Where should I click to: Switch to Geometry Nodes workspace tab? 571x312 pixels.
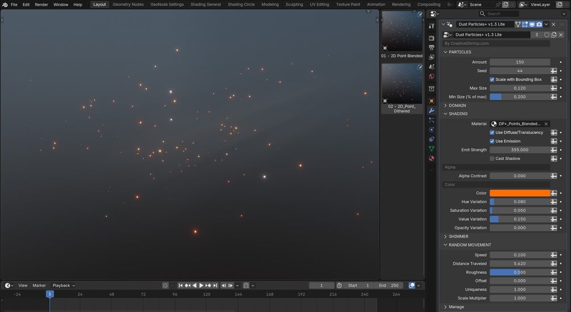[x=128, y=5]
